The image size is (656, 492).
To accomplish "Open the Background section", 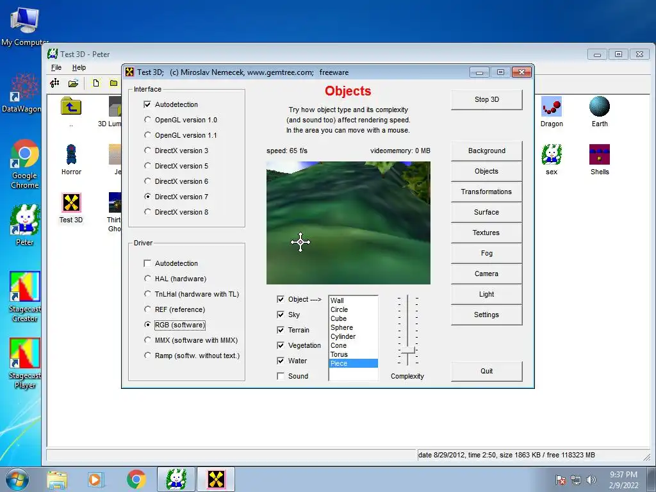I will [487, 151].
